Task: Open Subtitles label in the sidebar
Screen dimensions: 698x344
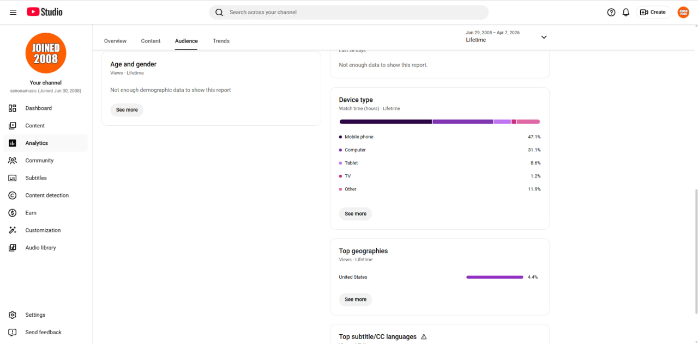Action: 36,178
